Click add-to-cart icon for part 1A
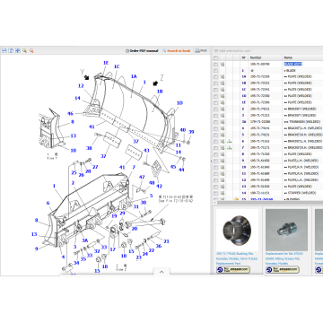Image resolution: width=323 pixels, height=323 pixels. (x=223, y=77)
